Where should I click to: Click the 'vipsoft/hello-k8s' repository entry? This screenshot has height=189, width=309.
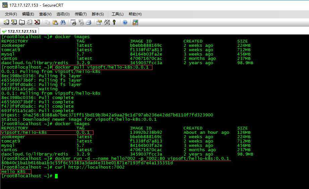[x=24, y=132]
